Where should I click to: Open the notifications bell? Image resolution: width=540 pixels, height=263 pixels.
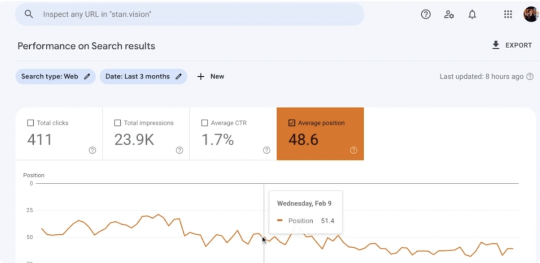472,14
